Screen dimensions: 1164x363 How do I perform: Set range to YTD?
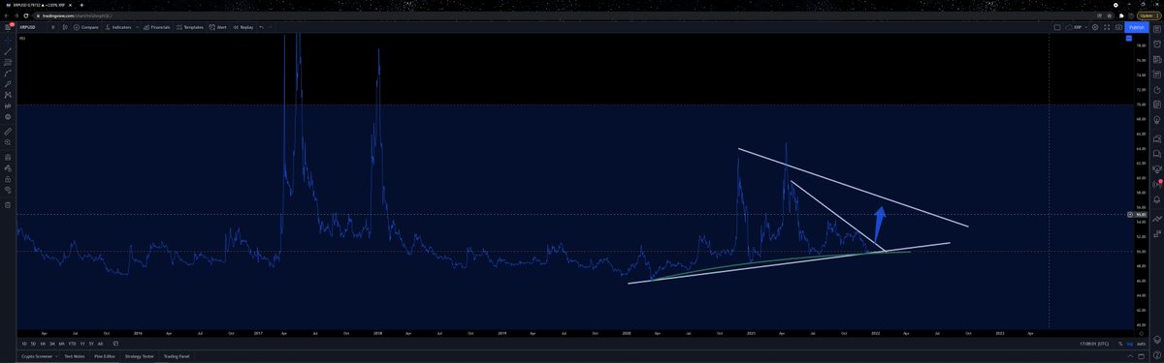(72, 344)
